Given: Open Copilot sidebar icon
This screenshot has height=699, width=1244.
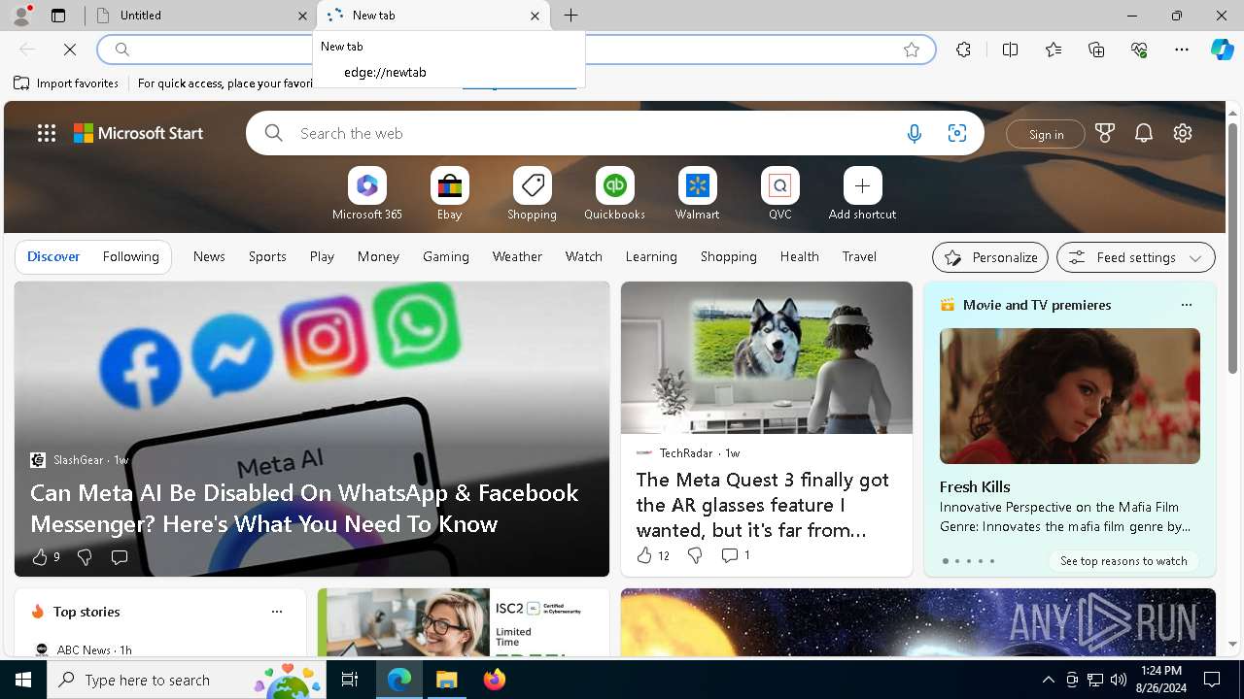Looking at the screenshot, I should click(1222, 50).
